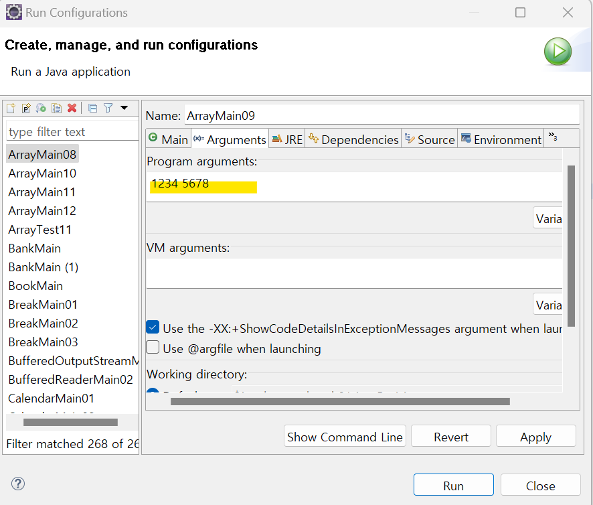Select BreakMain03 configuration
This screenshot has height=505, width=593.
click(x=43, y=342)
